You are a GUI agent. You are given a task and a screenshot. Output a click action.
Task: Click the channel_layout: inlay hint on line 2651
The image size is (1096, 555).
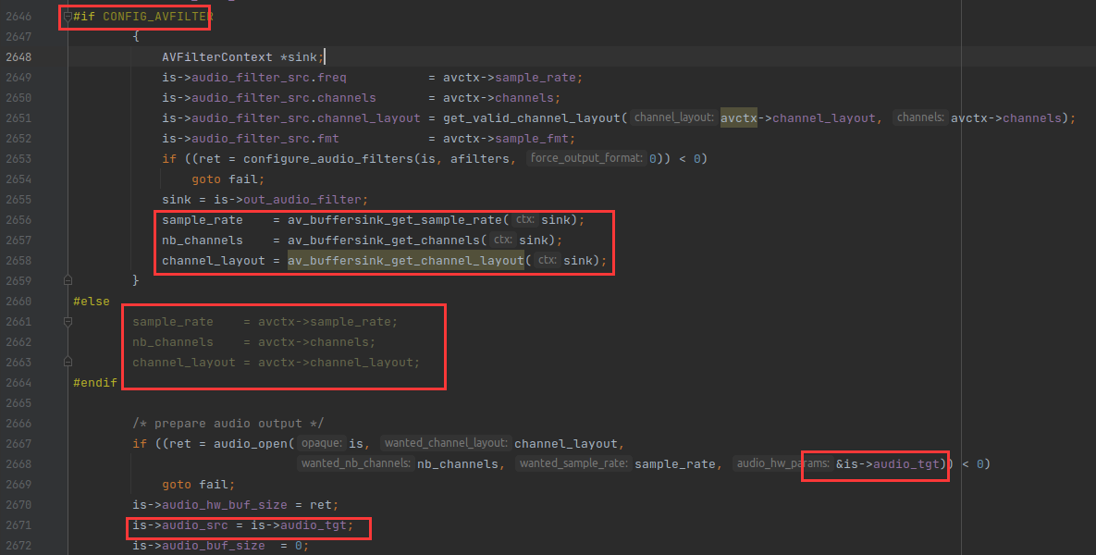coord(674,118)
